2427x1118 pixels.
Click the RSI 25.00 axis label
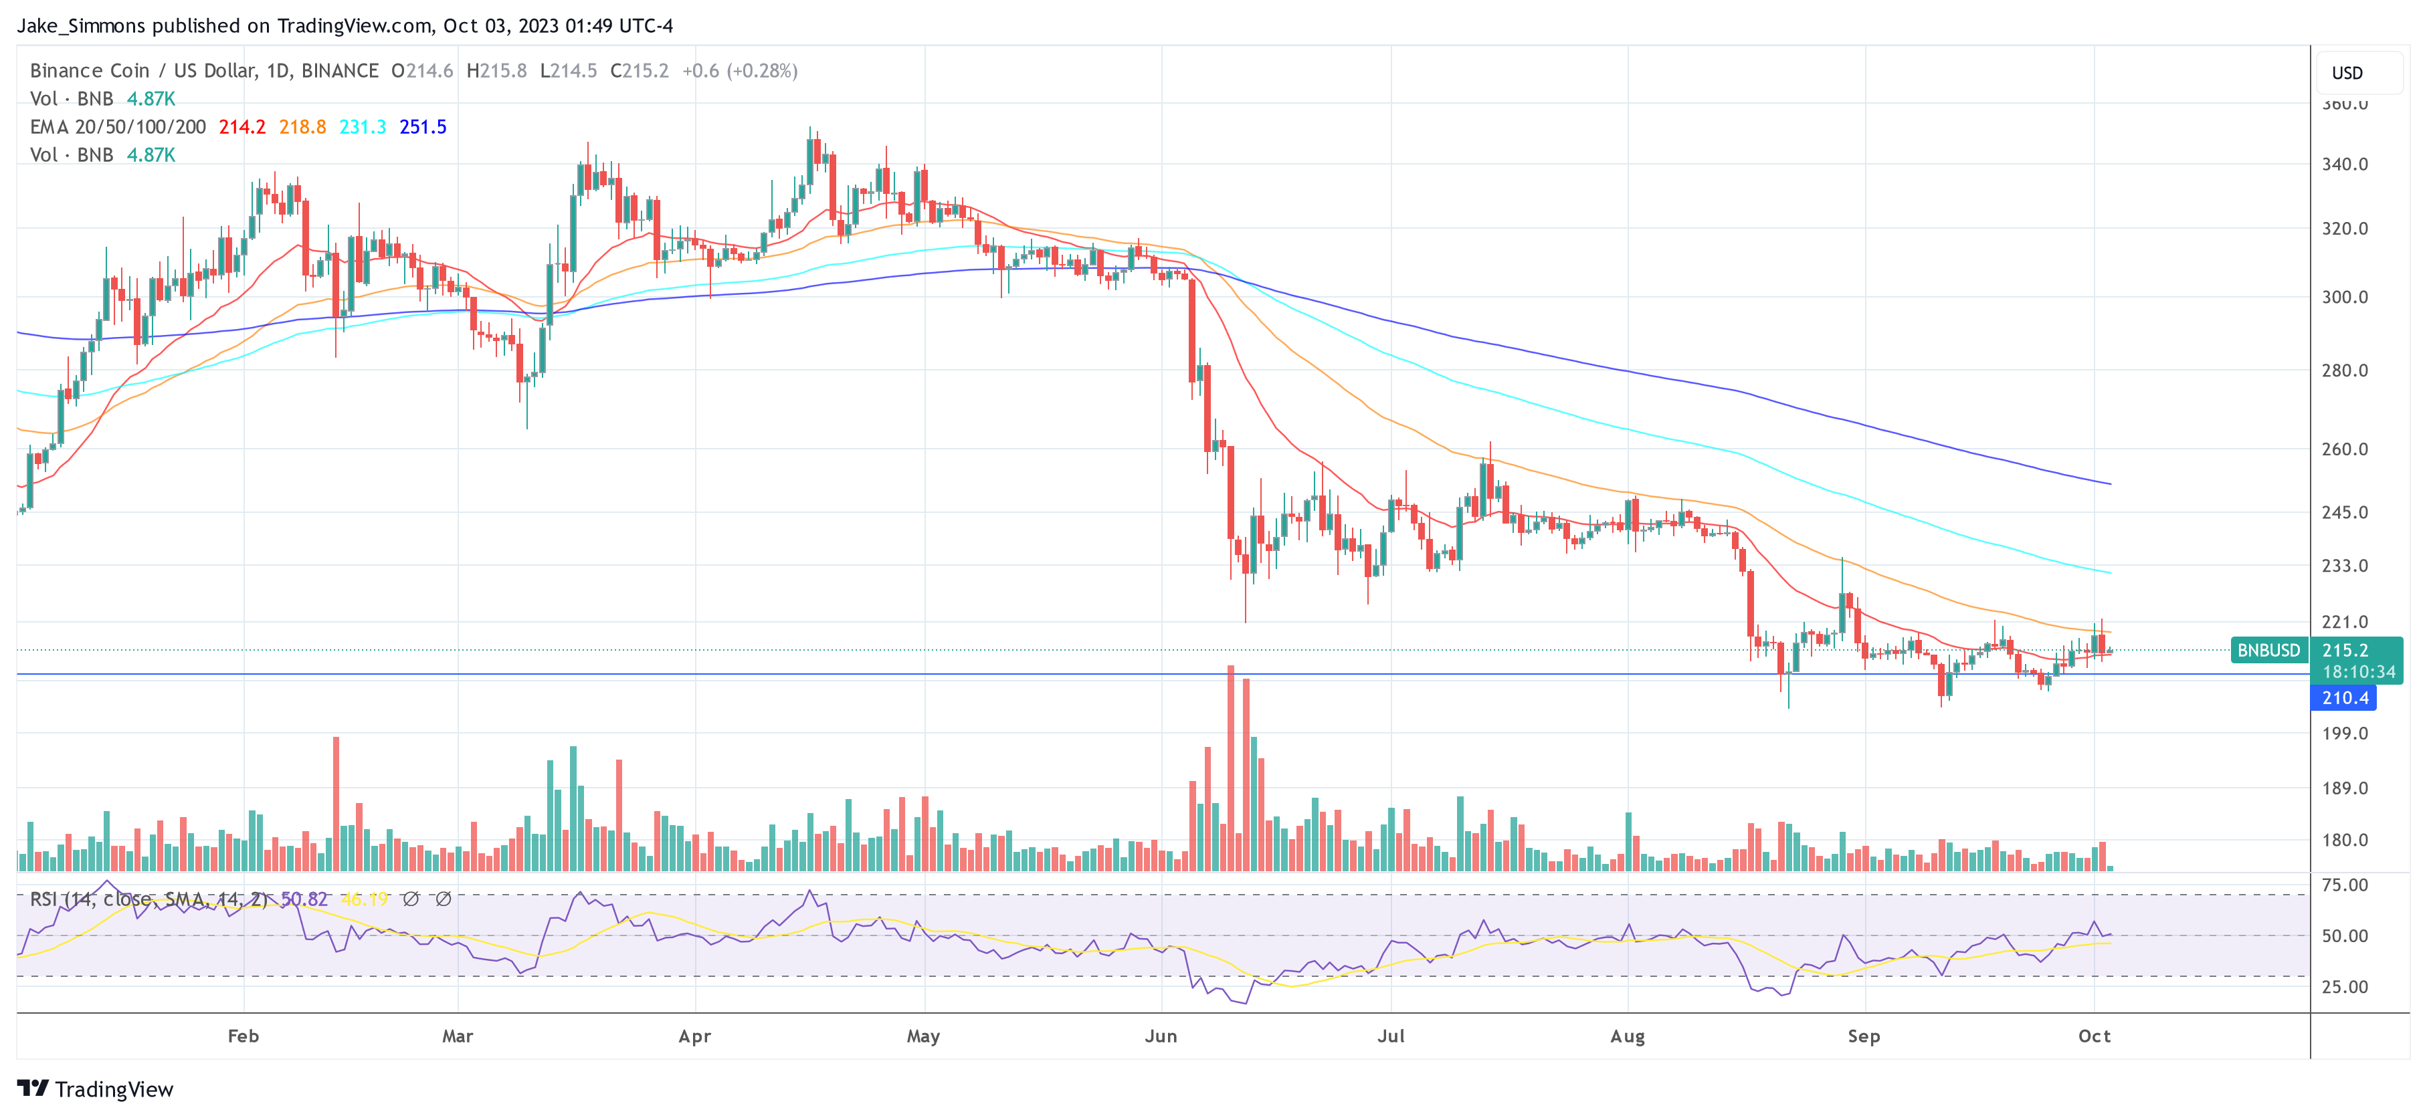(x=2345, y=986)
